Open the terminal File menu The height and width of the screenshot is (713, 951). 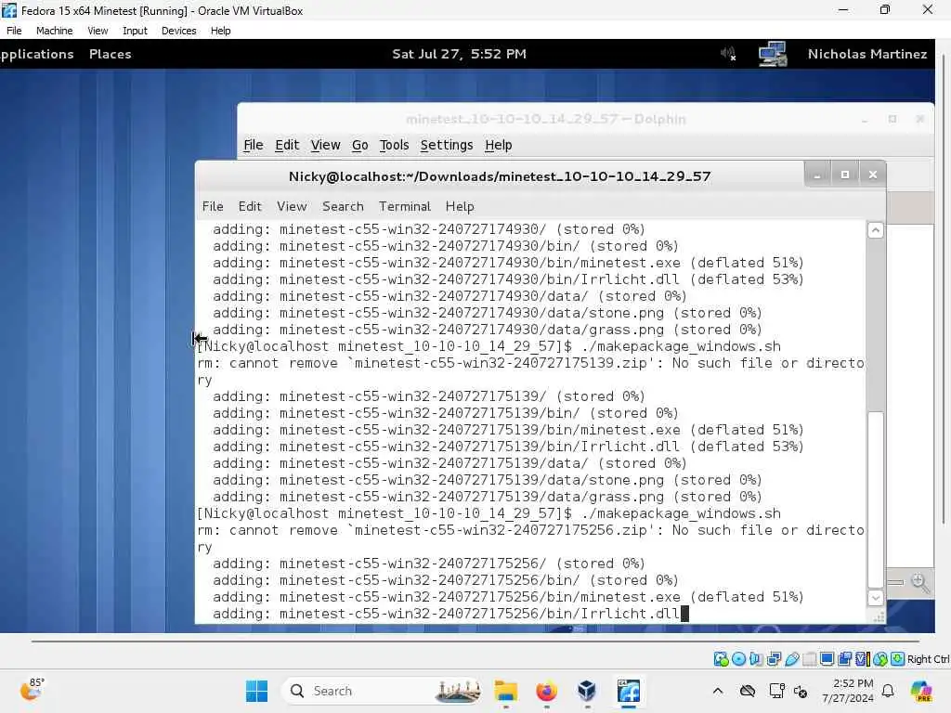pyautogui.click(x=213, y=206)
